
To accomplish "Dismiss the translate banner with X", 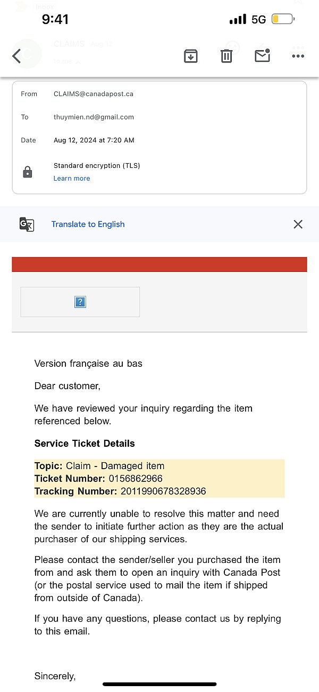I will (x=298, y=224).
